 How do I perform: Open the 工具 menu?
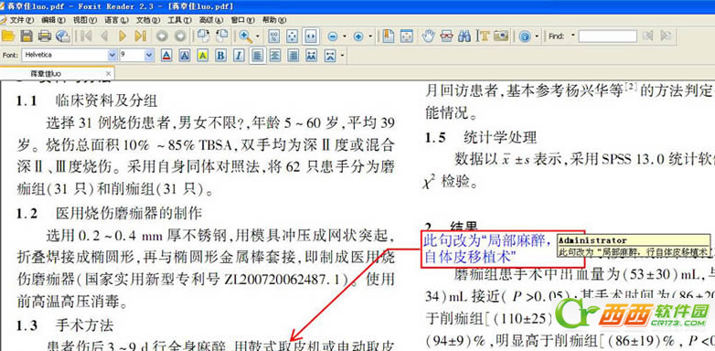pyautogui.click(x=179, y=20)
